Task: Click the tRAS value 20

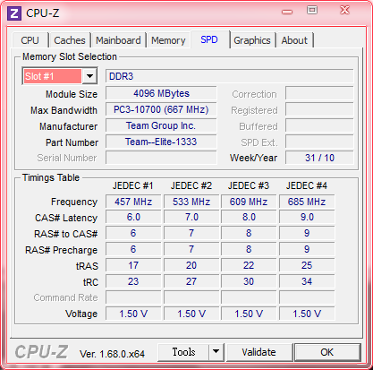Action: pos(191,265)
